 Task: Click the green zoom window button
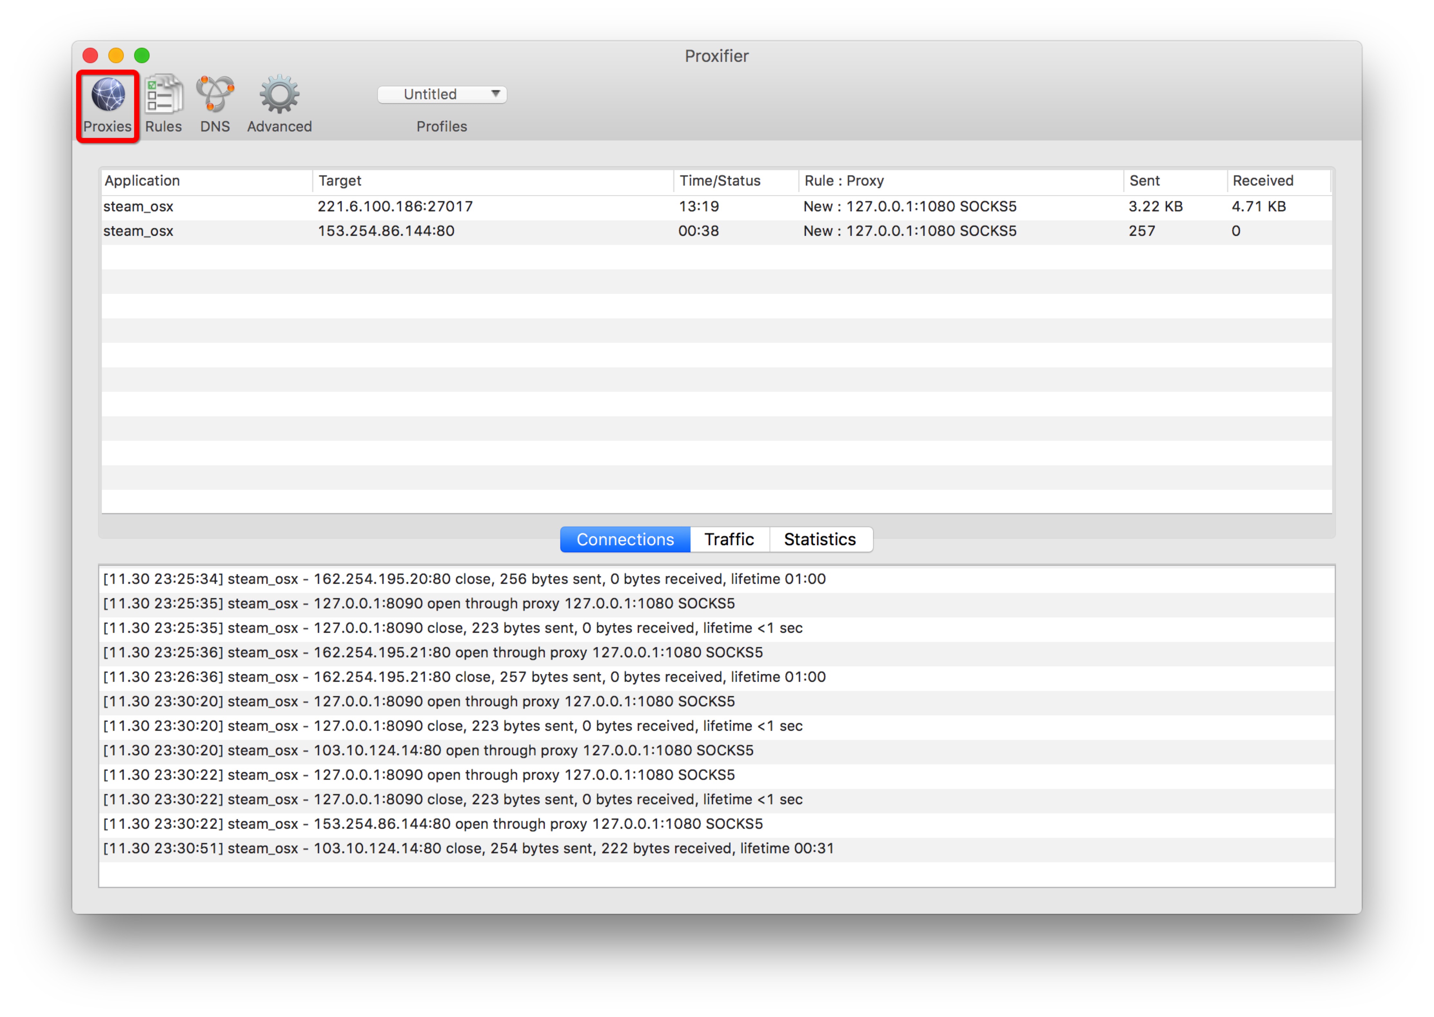pyautogui.click(x=142, y=56)
